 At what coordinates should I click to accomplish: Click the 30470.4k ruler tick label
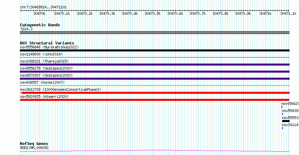click(x=130, y=13)
